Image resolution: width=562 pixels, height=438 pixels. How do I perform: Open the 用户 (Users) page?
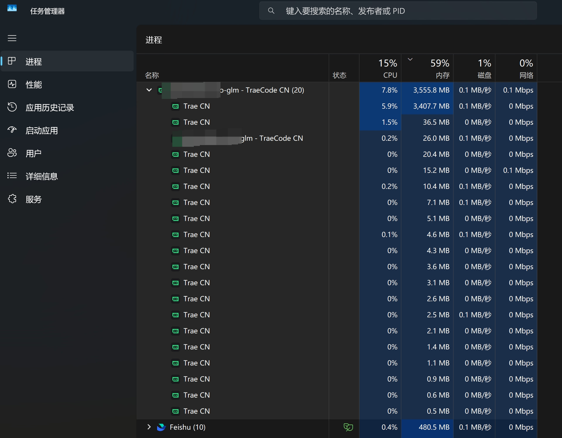(x=67, y=153)
